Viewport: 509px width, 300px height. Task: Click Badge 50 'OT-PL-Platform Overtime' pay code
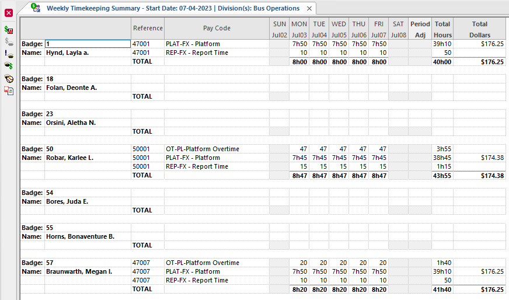(x=203, y=149)
